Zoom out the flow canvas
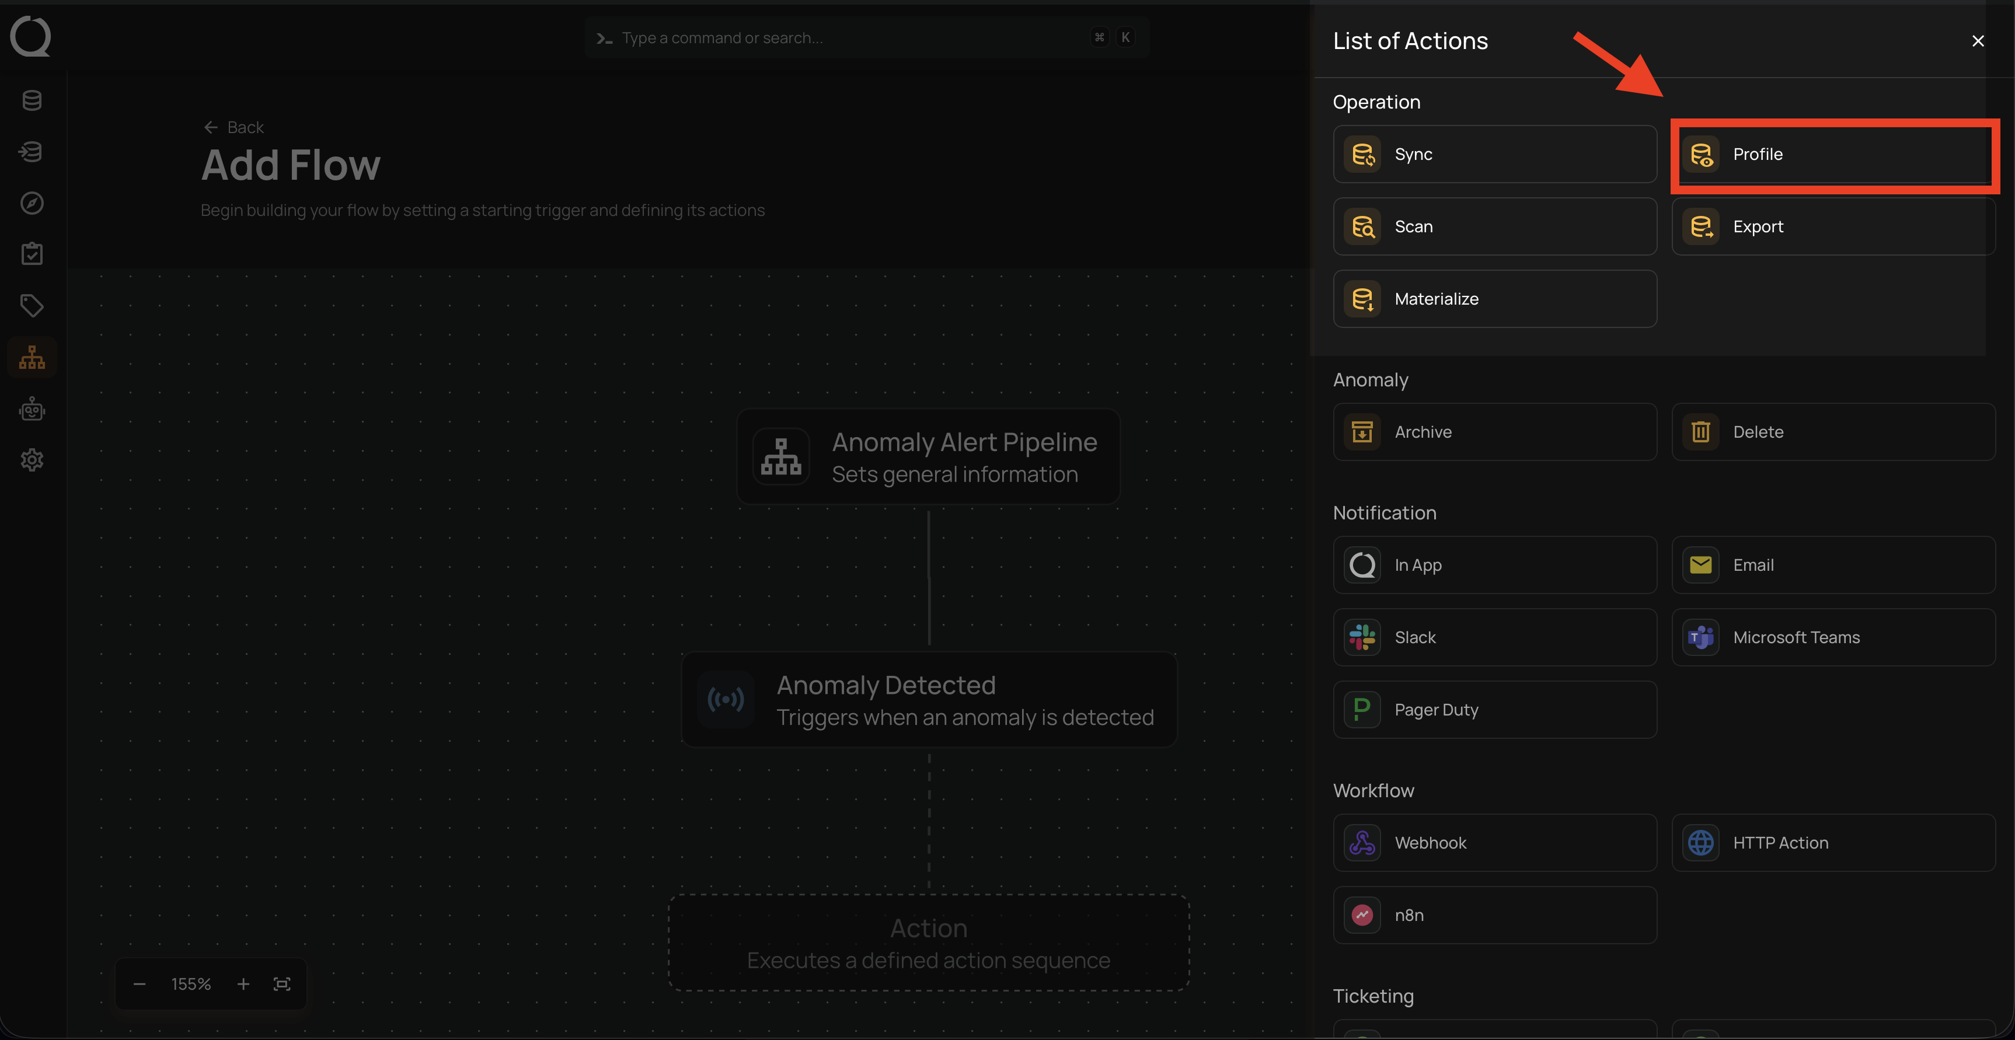 coord(140,984)
